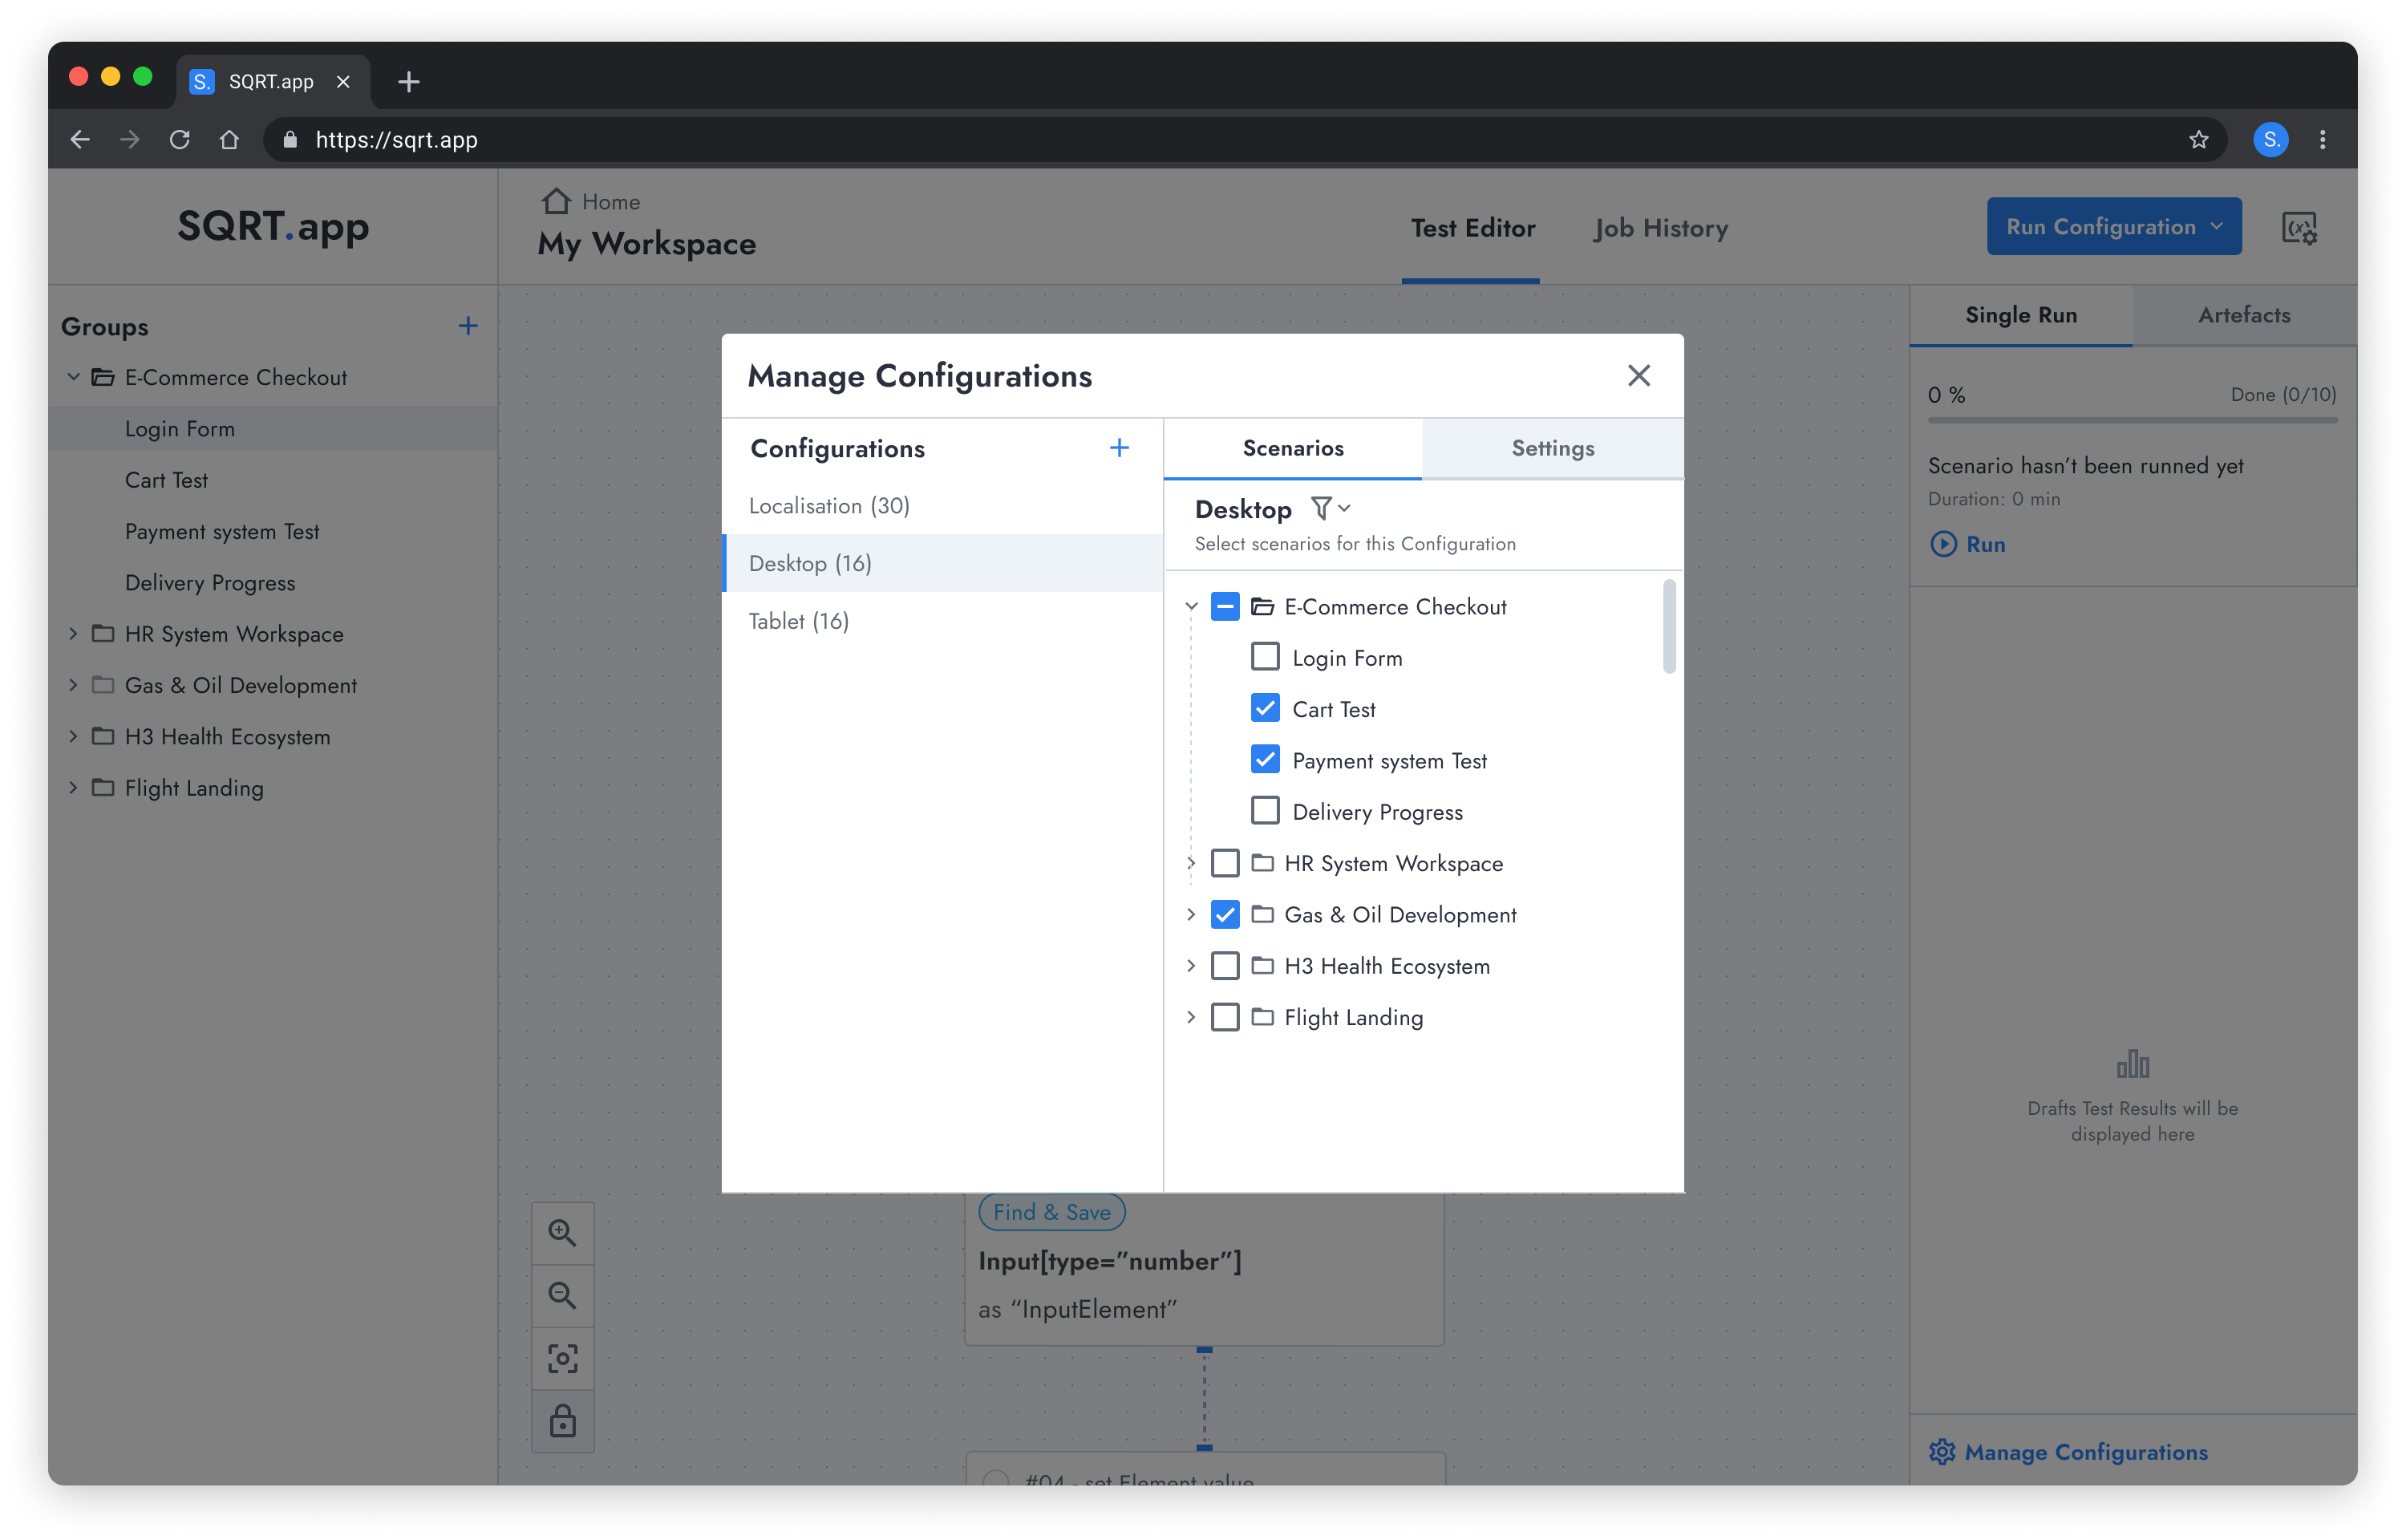
Task: Open the Run Configuration dropdown arrow
Action: (x=2217, y=227)
